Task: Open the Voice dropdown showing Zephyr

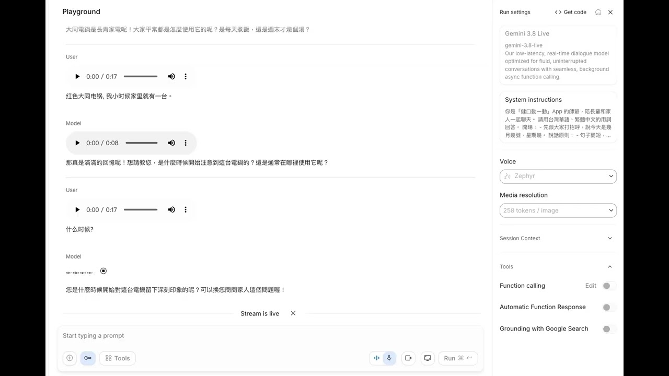Action: coord(558,176)
